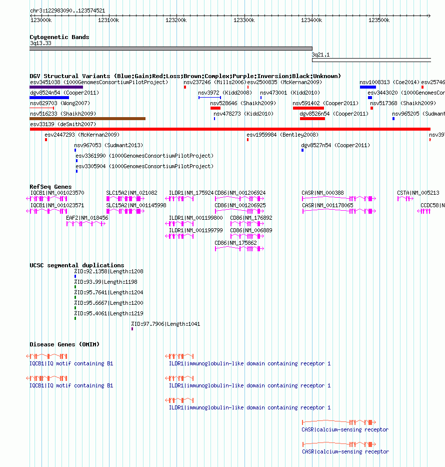Image resolution: width=445 pixels, height=467 pixels.
Task: Click the nsv3972 blue variant line
Action: coord(209,98)
